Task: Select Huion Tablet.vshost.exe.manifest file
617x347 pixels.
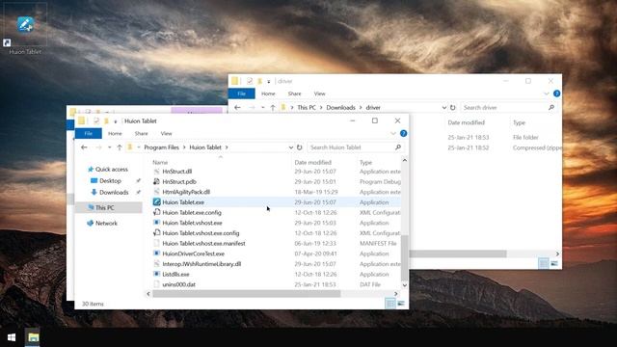Action: tap(203, 244)
